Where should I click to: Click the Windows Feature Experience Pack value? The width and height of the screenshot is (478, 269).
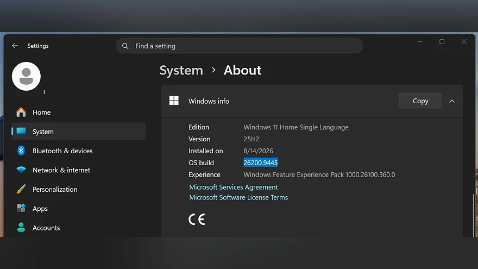(319, 175)
